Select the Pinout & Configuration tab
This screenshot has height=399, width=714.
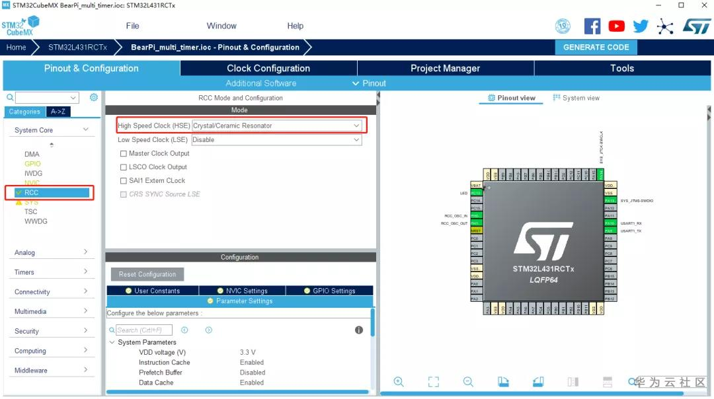91,68
